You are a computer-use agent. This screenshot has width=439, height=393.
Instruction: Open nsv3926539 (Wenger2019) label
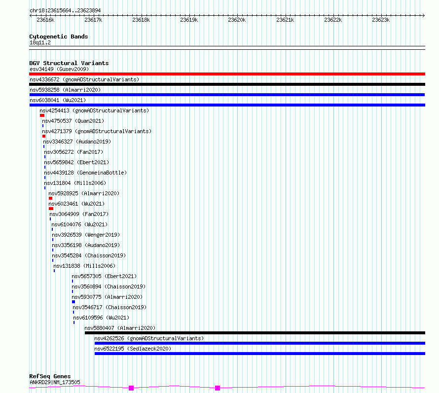click(86, 235)
